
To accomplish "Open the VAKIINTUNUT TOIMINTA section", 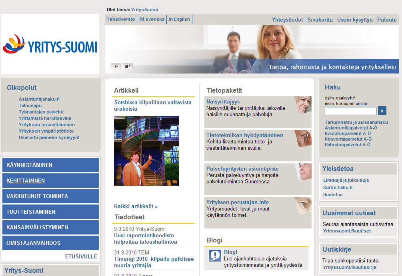I will 51,196.
